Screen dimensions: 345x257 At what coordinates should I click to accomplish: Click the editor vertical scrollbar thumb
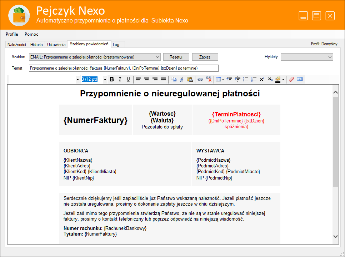(335, 142)
